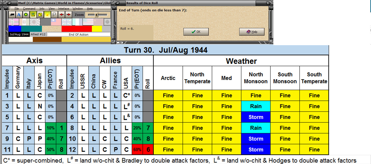Click the red color bar

77,29
